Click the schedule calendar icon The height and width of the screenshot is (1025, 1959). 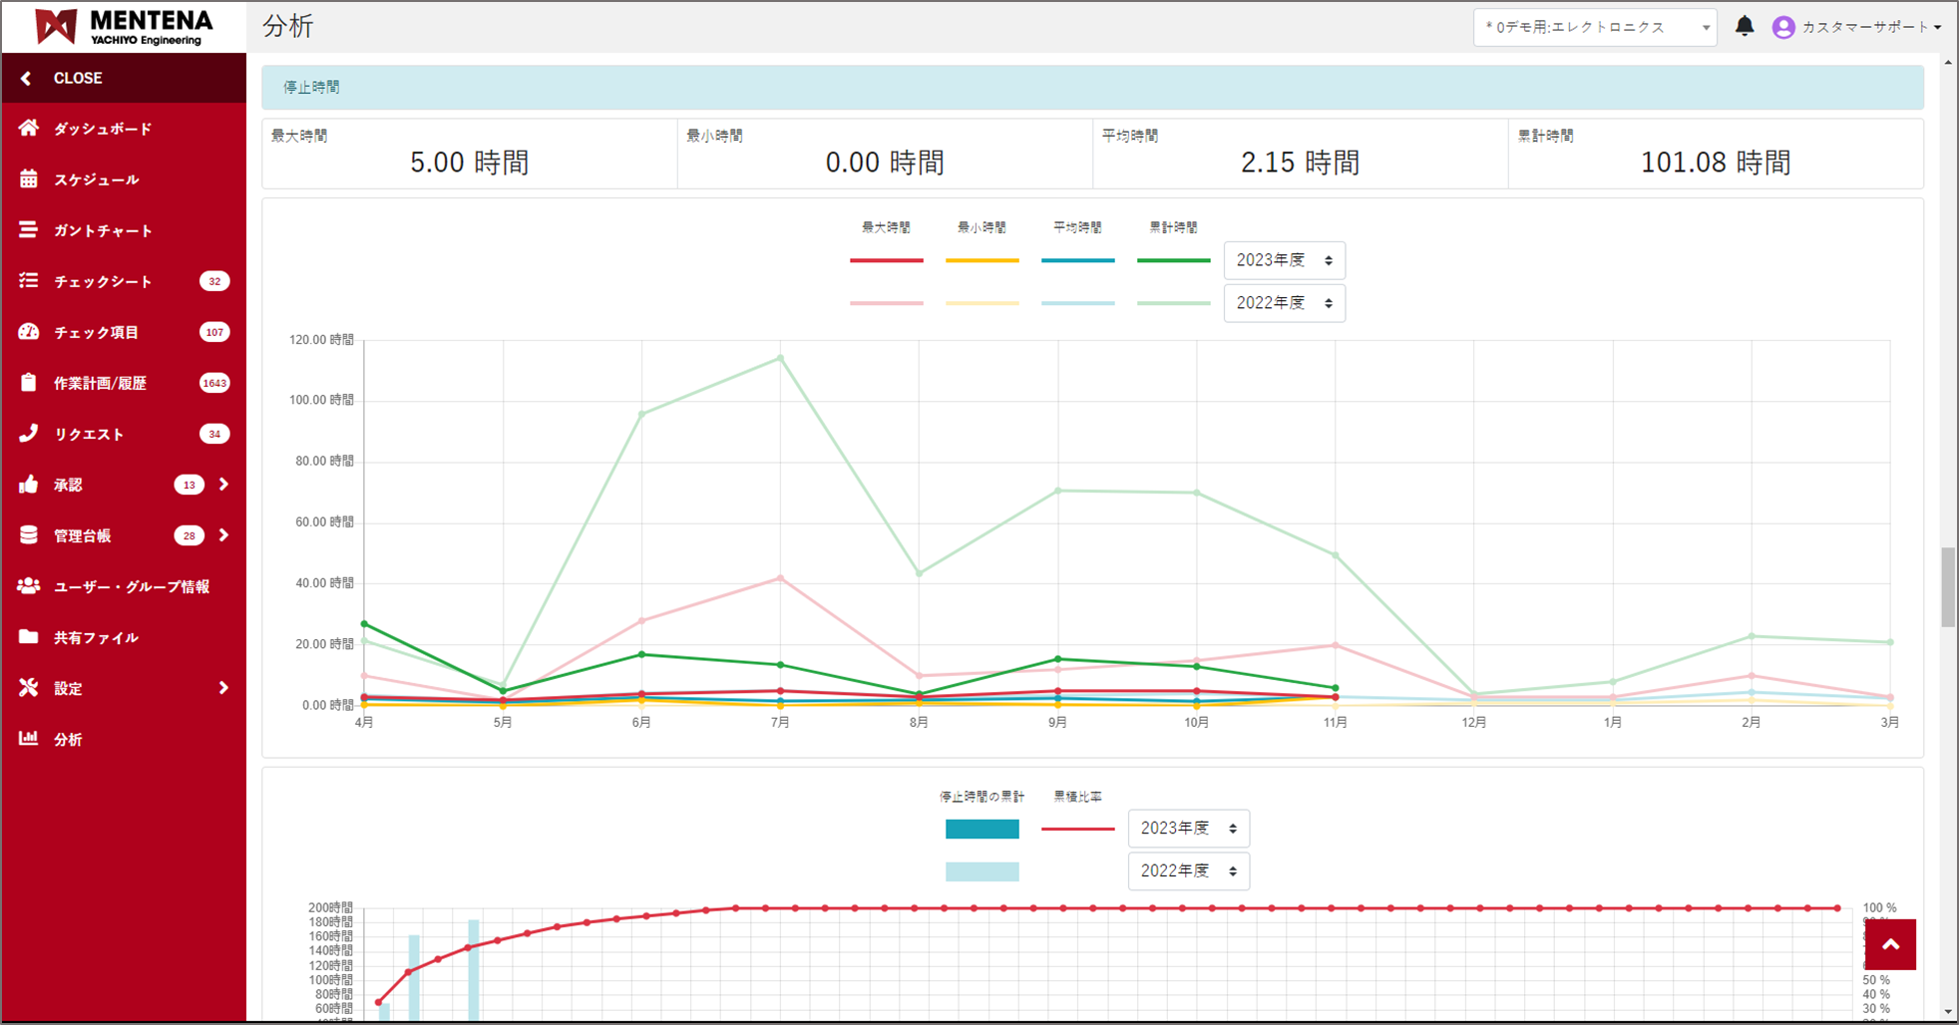click(x=29, y=179)
